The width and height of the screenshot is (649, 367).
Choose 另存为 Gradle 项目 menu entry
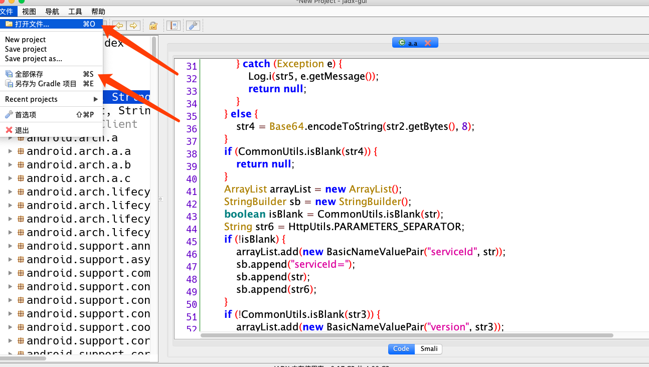coord(51,84)
